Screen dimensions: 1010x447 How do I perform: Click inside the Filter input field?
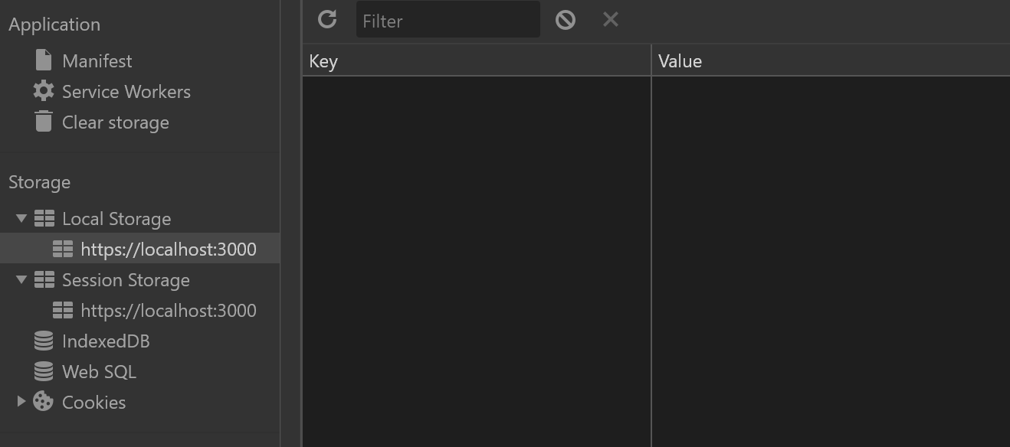[x=448, y=21]
